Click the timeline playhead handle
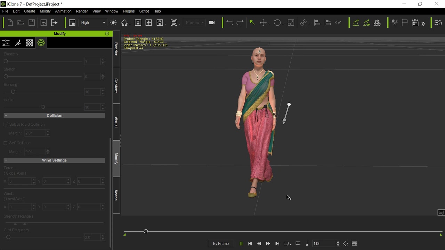445x250 pixels. click(146, 231)
